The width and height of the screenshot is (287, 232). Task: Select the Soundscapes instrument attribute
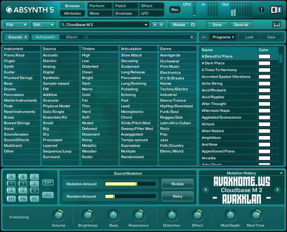click(x=16, y=134)
